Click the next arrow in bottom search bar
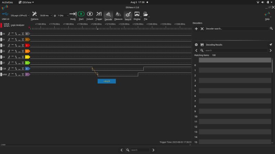This screenshot has height=154, width=275. [x=153, y=150]
